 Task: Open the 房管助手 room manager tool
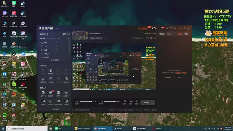51,102
